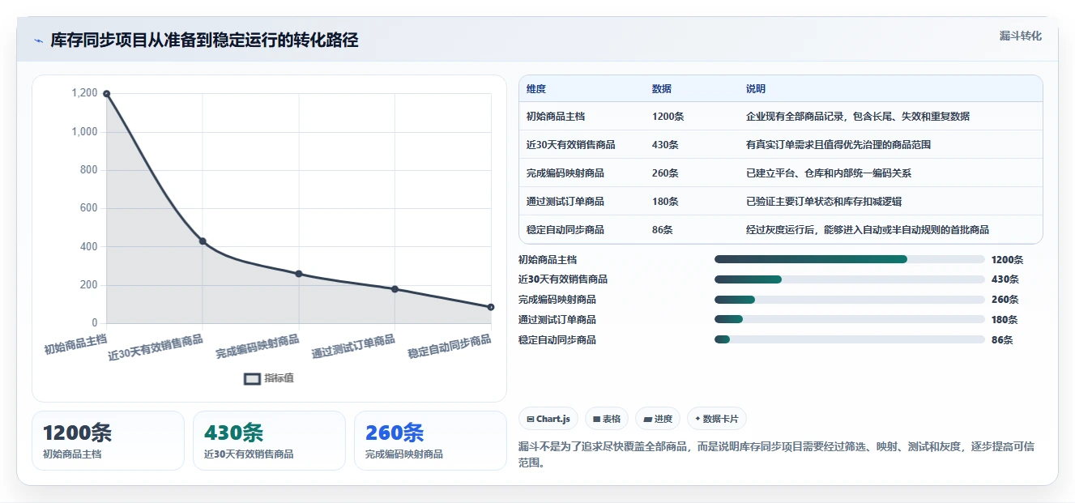
Task: Click the chart point at 通过测试订单商品
Action: pyautogui.click(x=395, y=289)
